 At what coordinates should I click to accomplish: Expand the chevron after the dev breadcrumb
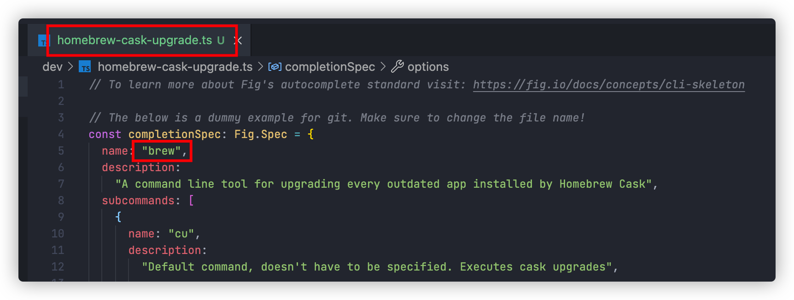pyautogui.click(x=70, y=67)
